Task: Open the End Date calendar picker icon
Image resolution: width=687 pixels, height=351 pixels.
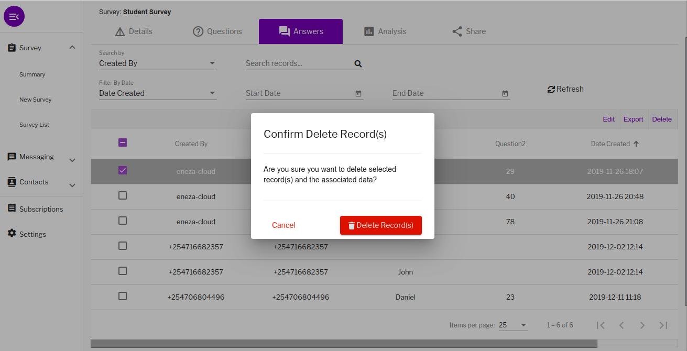Action: [x=505, y=93]
